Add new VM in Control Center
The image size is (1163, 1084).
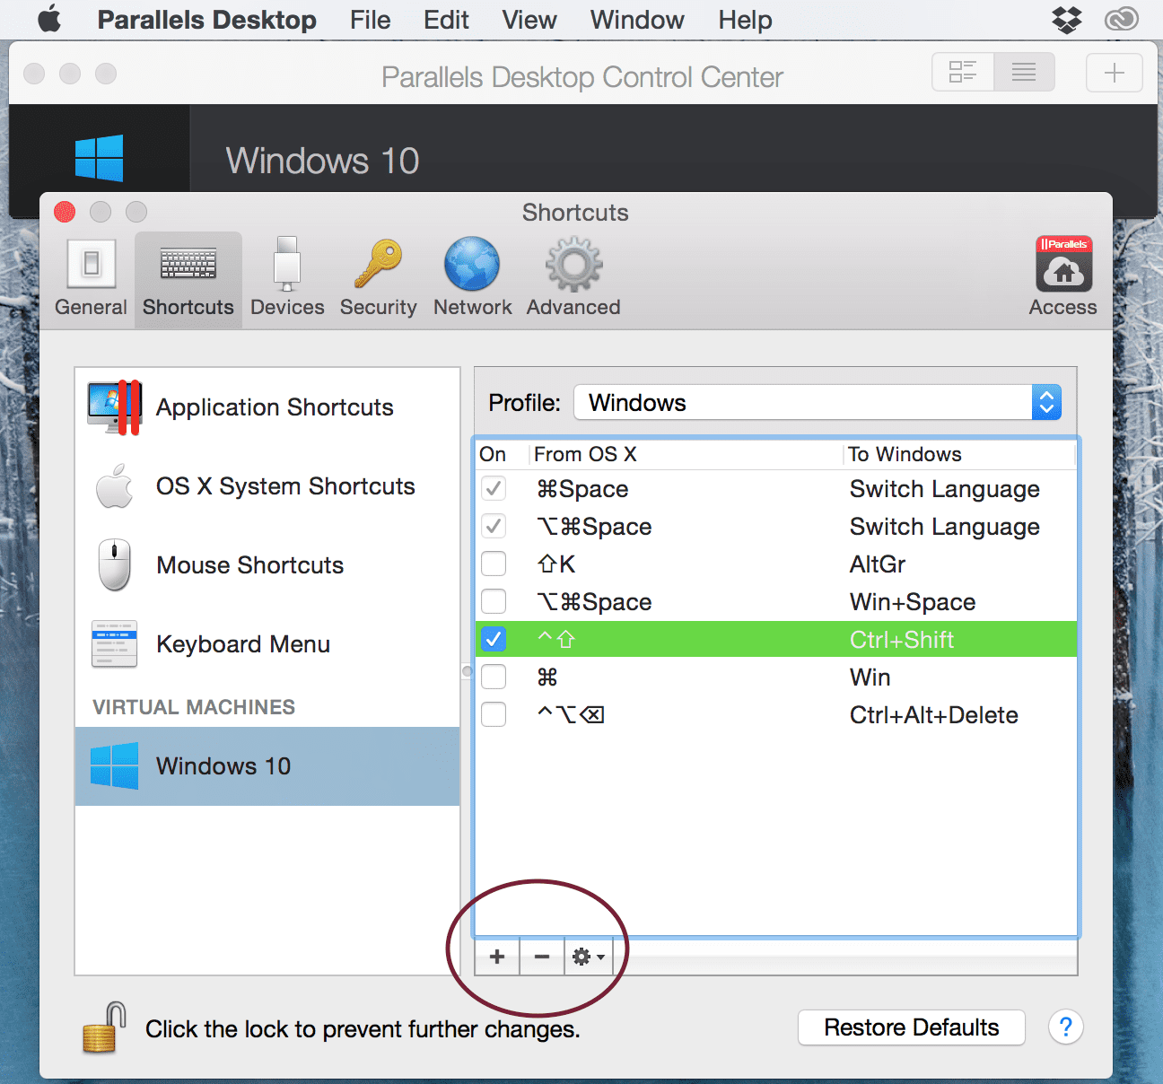pyautogui.click(x=1115, y=72)
